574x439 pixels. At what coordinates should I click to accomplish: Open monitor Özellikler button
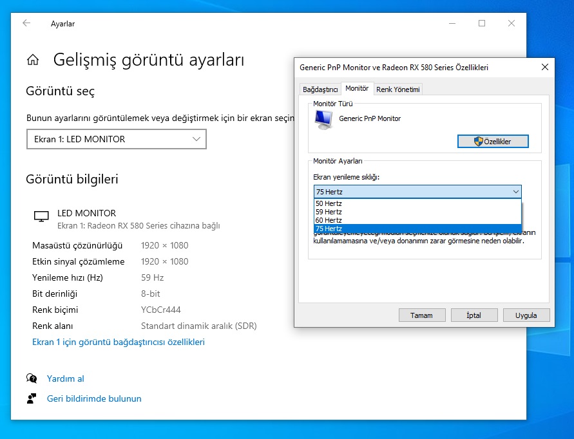(x=493, y=141)
